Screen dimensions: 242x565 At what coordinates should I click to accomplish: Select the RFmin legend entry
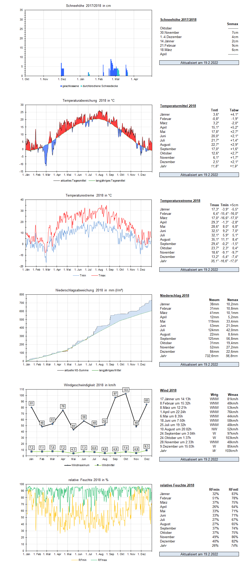pos(79,560)
